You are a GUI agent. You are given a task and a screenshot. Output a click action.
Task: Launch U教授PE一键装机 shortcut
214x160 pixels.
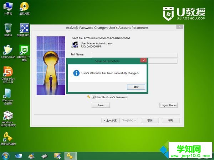point(24,53)
